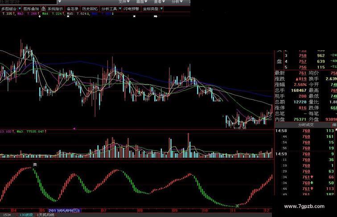Click the MA4 7.224 indicator label
This screenshot has height=217, width=337.
pos(53,14)
